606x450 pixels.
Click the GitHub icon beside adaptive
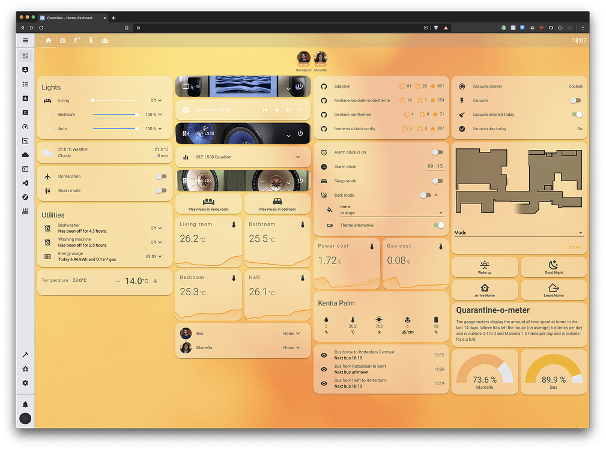[324, 86]
